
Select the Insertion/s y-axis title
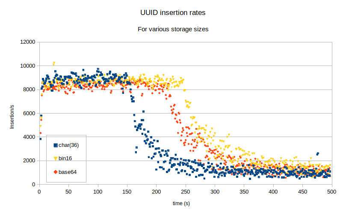point(12,113)
